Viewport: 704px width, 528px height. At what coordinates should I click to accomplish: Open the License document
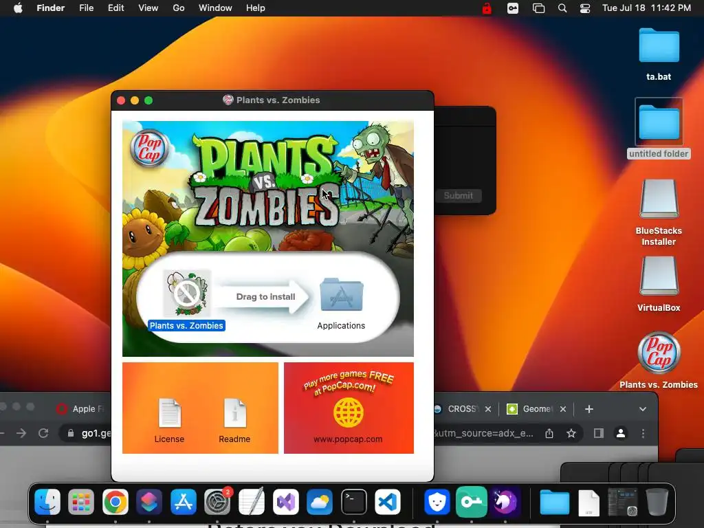click(x=169, y=413)
